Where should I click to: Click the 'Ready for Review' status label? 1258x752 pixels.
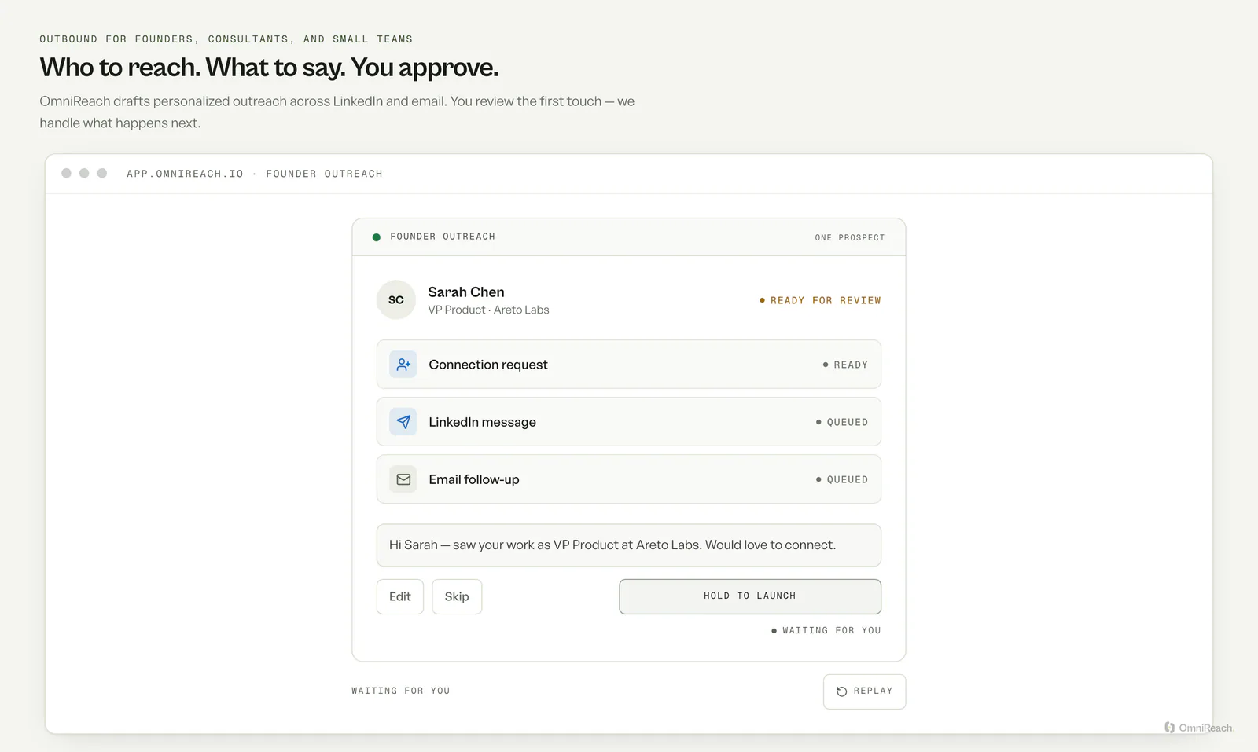820,300
